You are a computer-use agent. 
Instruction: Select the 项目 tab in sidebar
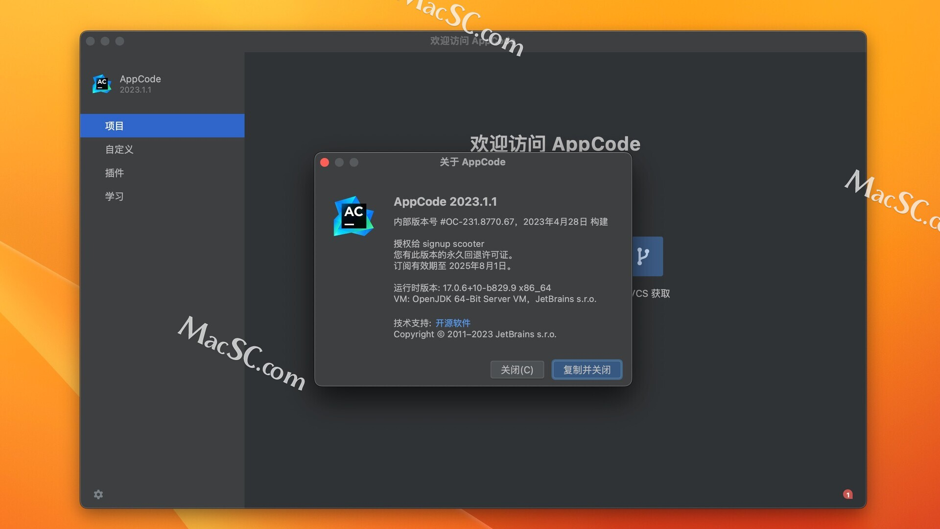(x=162, y=126)
